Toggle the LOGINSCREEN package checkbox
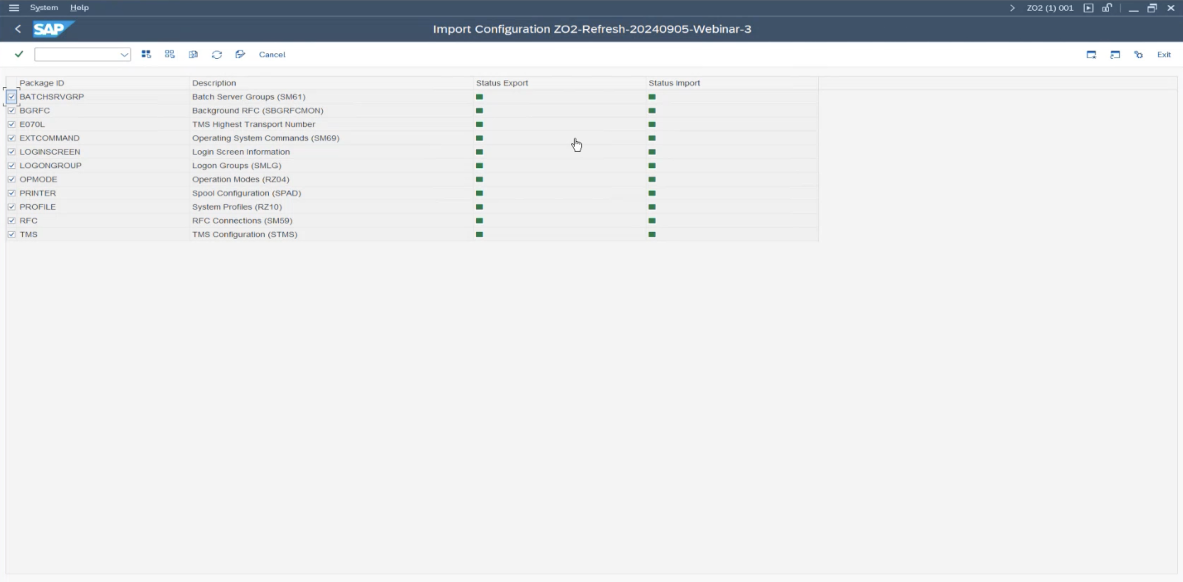 tap(11, 151)
